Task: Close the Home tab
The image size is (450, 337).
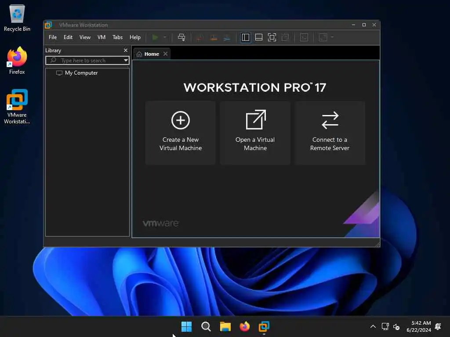Action: coord(165,54)
